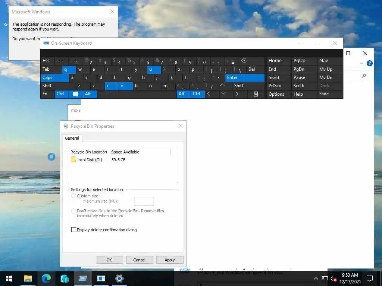
Task: Enable Display delete confirmation dialog checkbox
Action: (73, 229)
